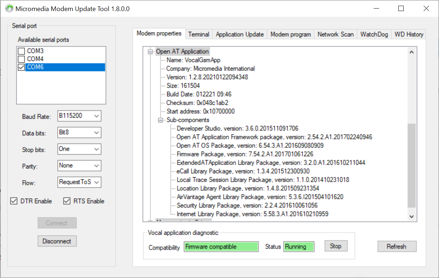Disable the RTS Enable option

coord(67,201)
